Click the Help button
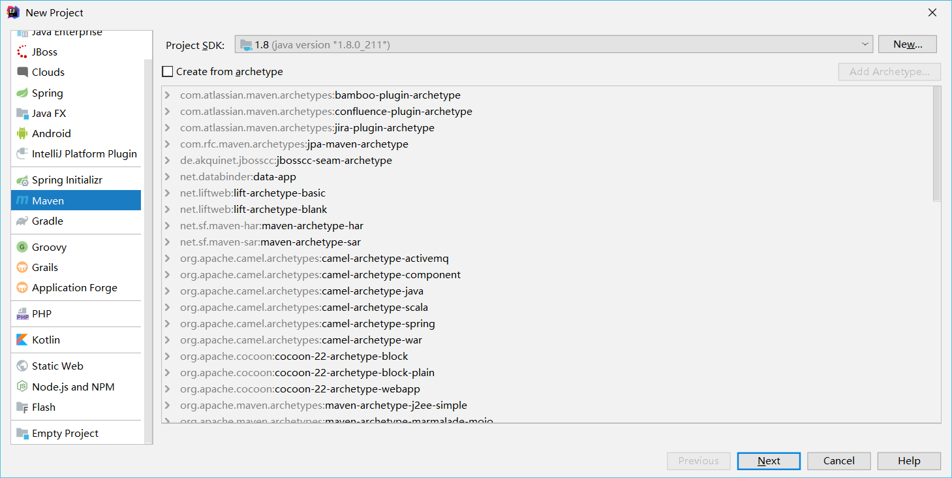The height and width of the screenshot is (478, 952). point(909,461)
